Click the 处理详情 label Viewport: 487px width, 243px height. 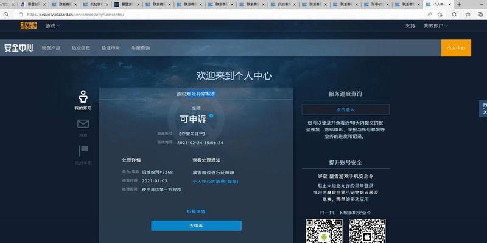[131, 160]
